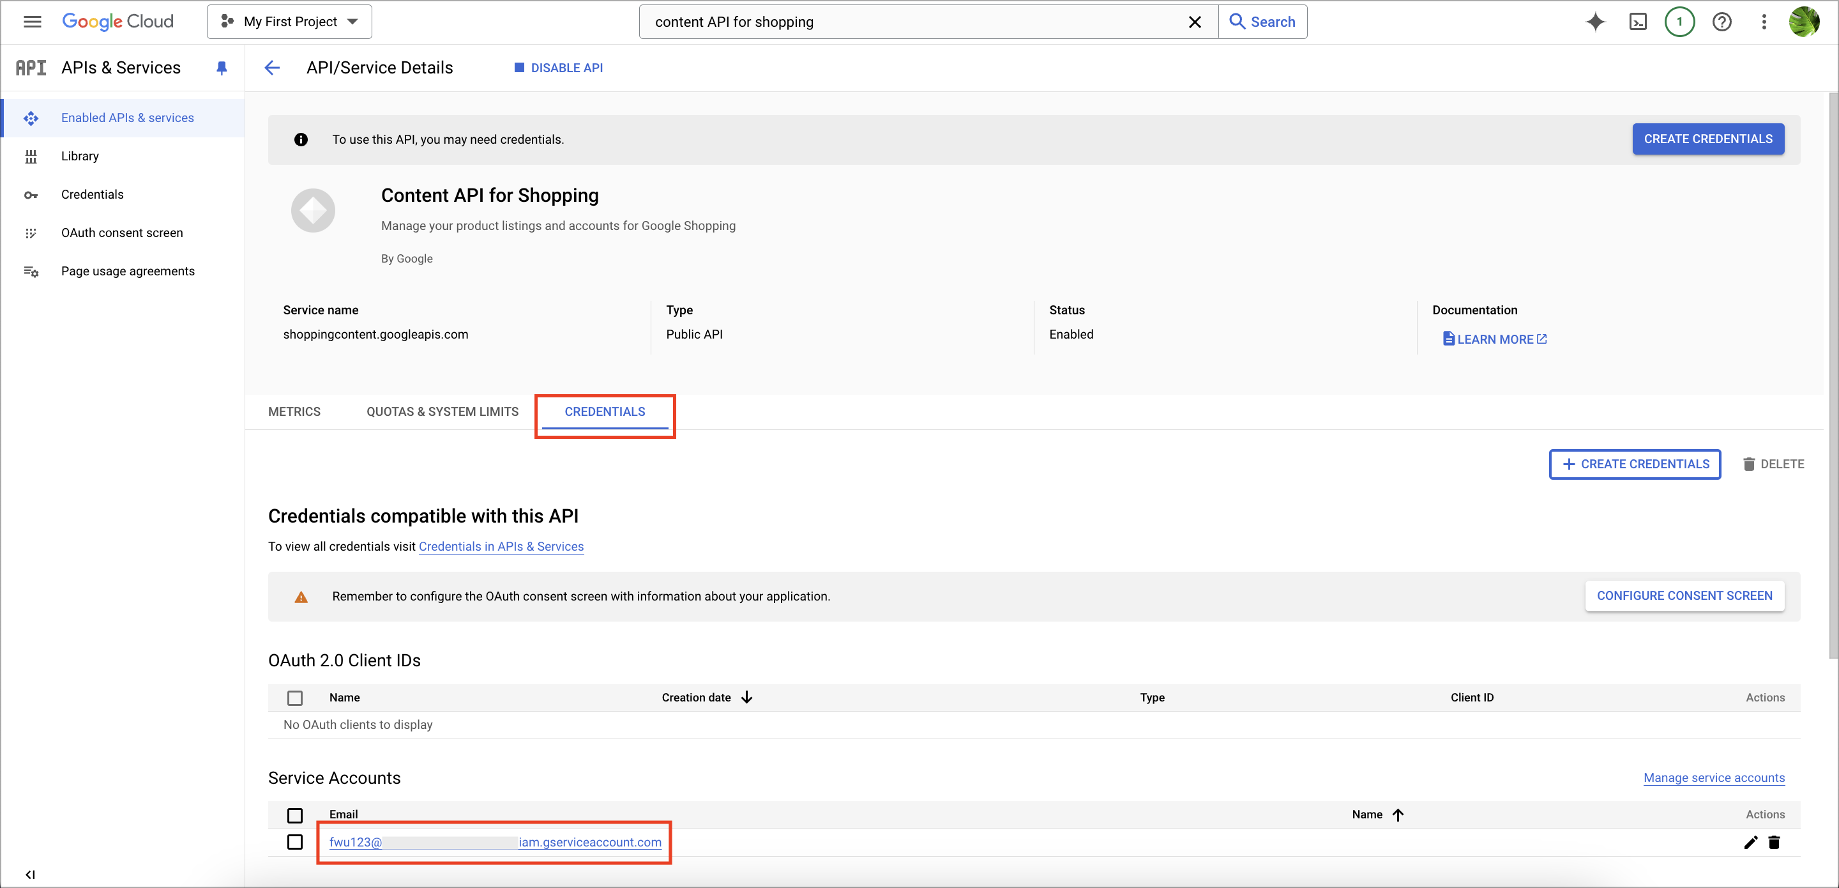Check the fwu123 service account checkbox
Image resolution: width=1839 pixels, height=888 pixels.
pos(295,842)
